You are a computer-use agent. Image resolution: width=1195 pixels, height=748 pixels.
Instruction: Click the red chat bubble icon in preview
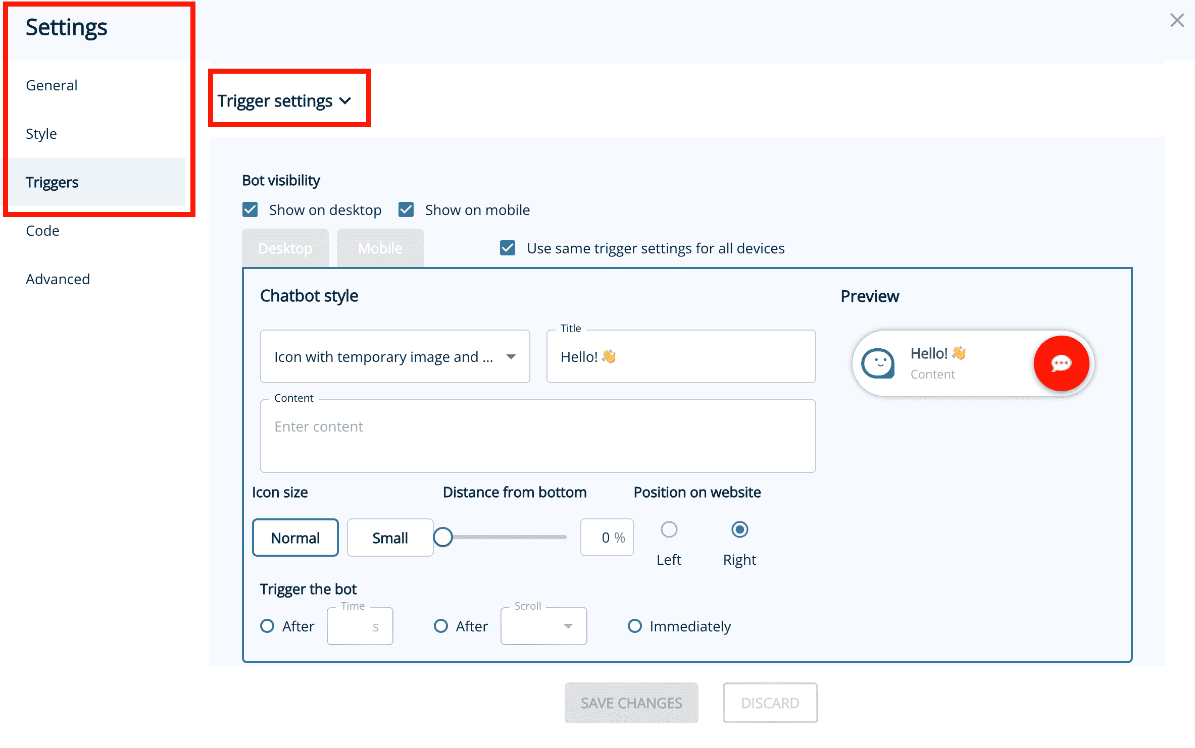pyautogui.click(x=1062, y=363)
